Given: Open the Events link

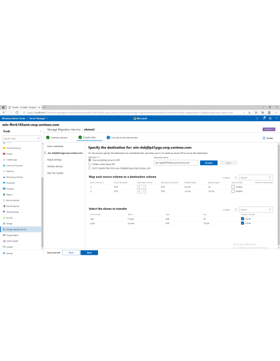Looking at the screenshot, I should point(268,138).
